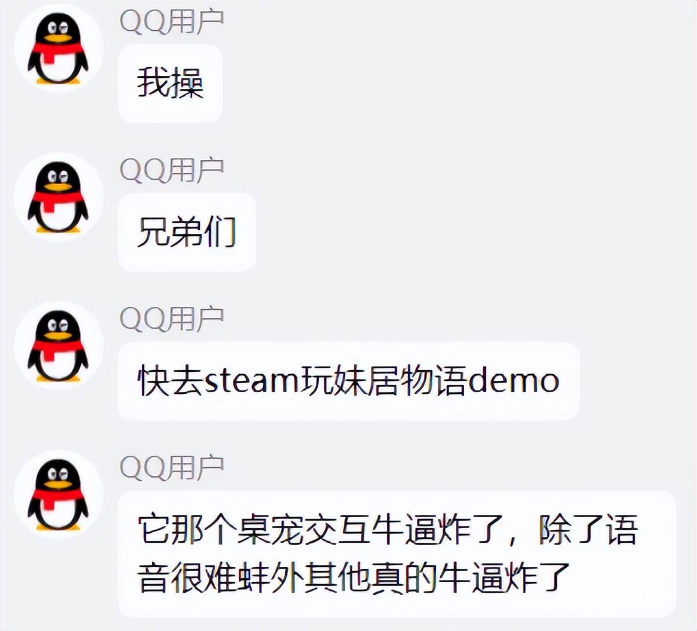This screenshot has width=697, height=631.
Task: Click the 快去 text before steam
Action: (171, 381)
